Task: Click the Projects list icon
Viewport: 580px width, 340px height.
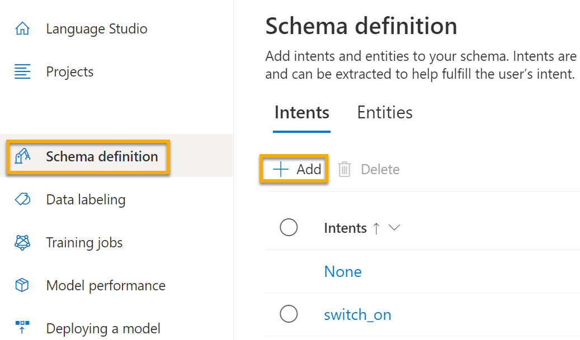Action: point(21,71)
